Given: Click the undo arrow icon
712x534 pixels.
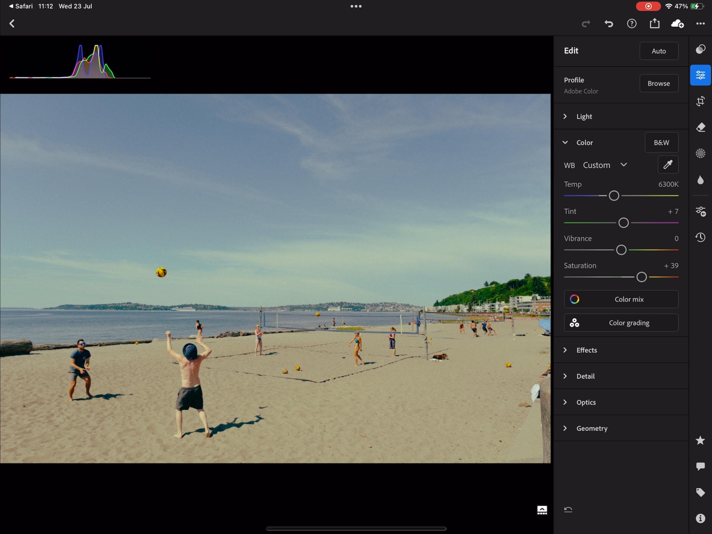Looking at the screenshot, I should pos(609,23).
